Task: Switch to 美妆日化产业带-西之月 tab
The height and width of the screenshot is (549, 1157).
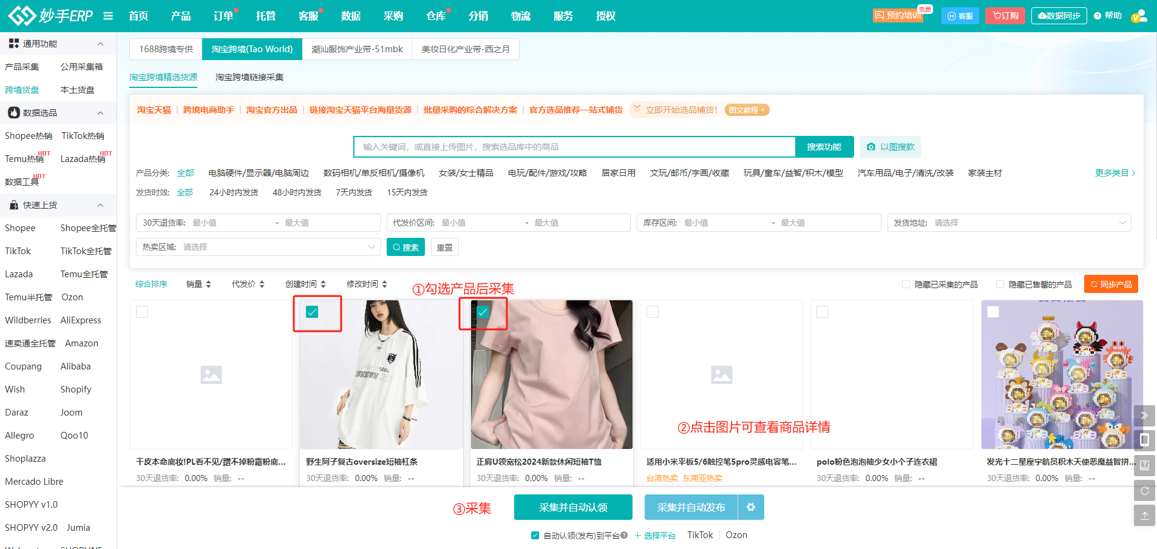Action: coord(466,49)
